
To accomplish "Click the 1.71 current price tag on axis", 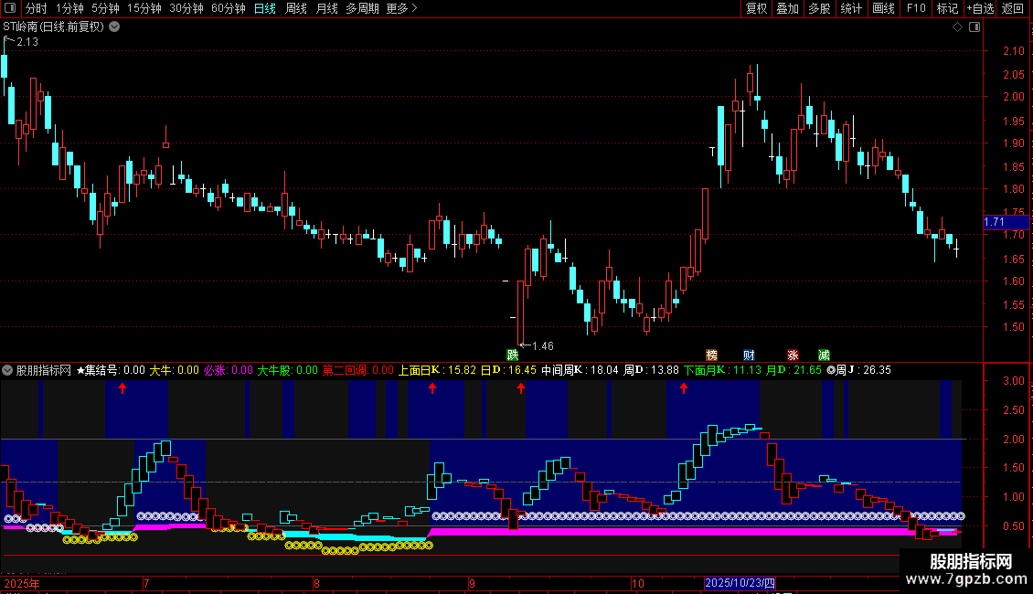I will 994,222.
